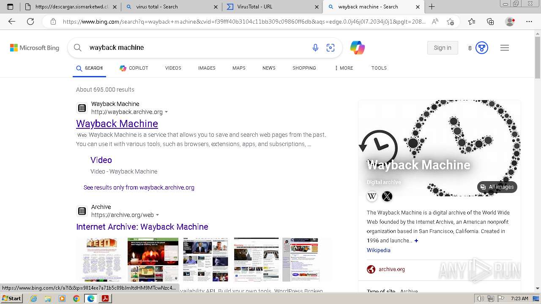Open the X social icon in the knowledge panel

coord(387,196)
